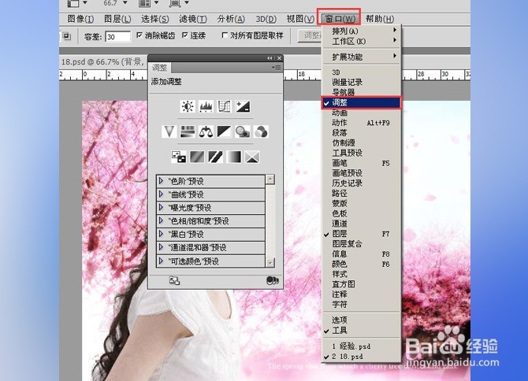Add a Photo Filter adjustment
The height and width of the screenshot is (381, 528).
tap(243, 131)
